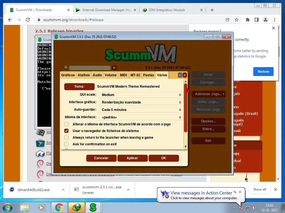Image resolution: width=285 pixels, height=213 pixels.
Task: Switch to the Atalhos tab
Action: 83,75
